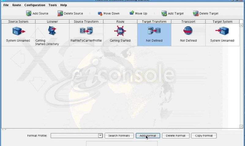Open the File menu
Viewport: 245px width, 146px height.
point(6,5)
